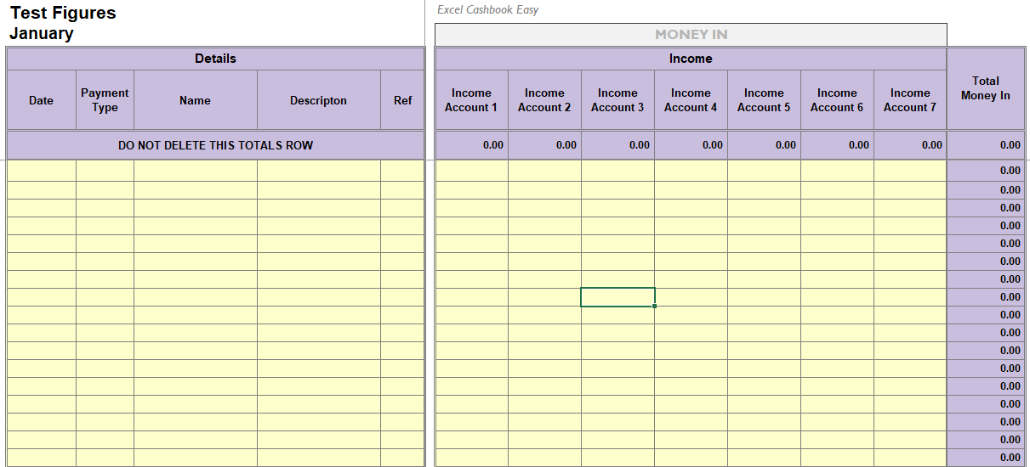Select the Income Account 1 header
Viewport: 1030px width, 467px height.
[471, 100]
